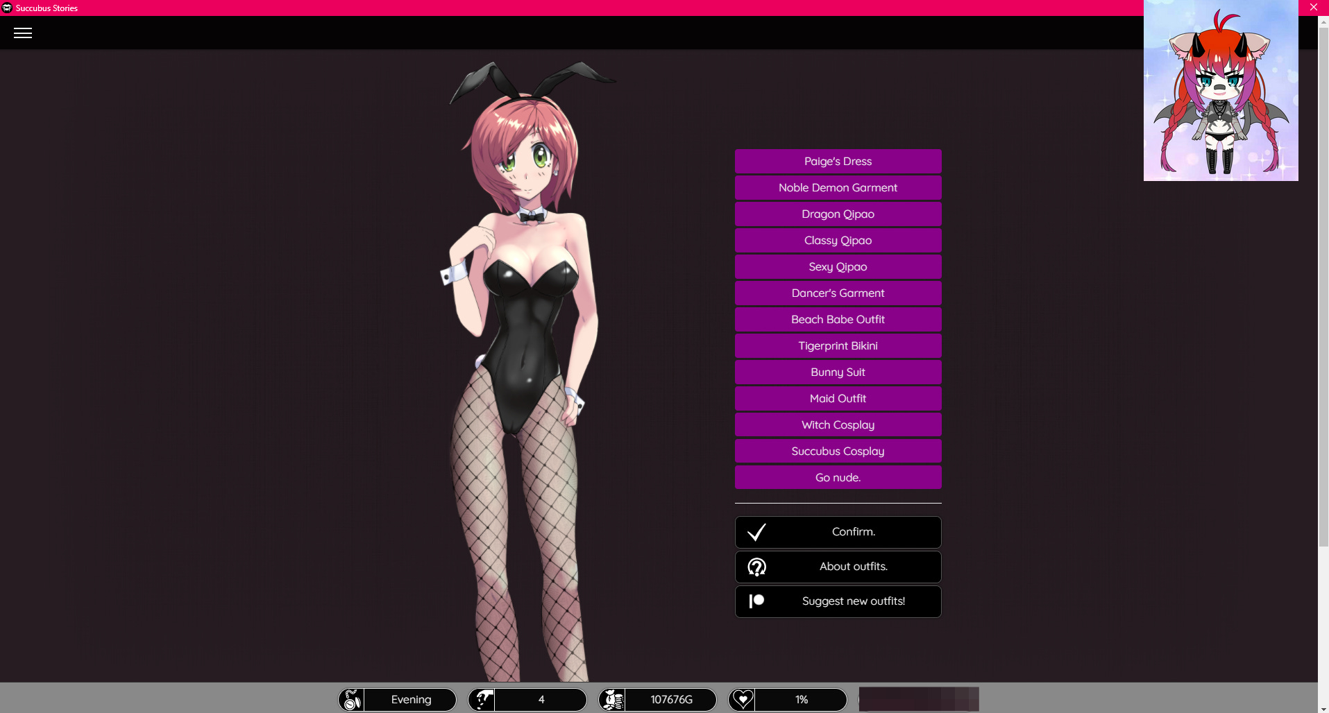Pick the Witch Cosplay outfit
Viewport: 1329px width, 713px height.
pyautogui.click(x=838, y=424)
